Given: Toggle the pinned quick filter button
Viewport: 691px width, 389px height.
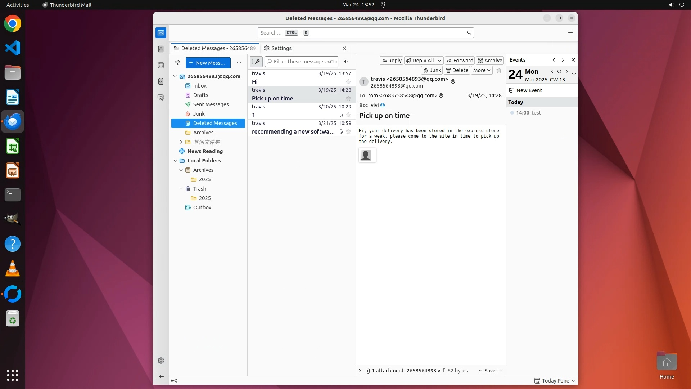Looking at the screenshot, I should pos(256,62).
